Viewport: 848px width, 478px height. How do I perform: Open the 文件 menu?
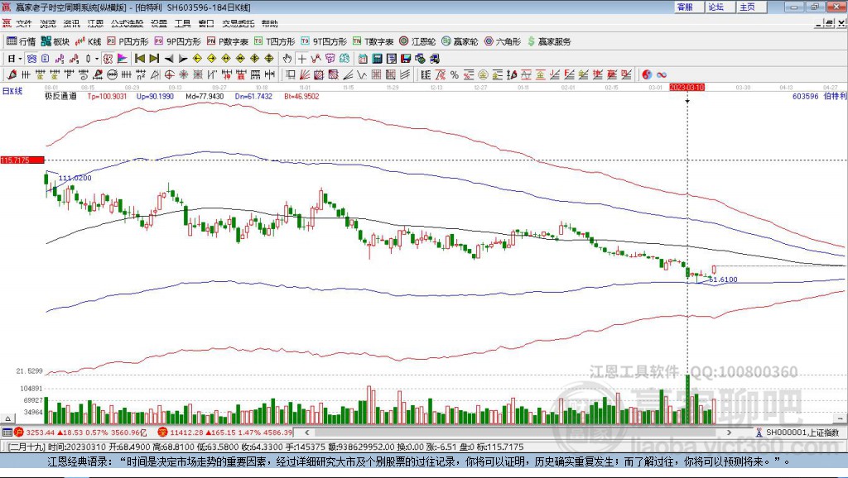click(x=24, y=23)
